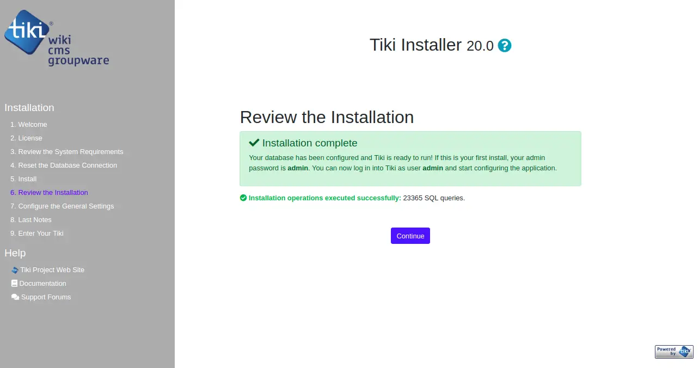Click the Tiki wiki cms groupware logo

(57, 38)
